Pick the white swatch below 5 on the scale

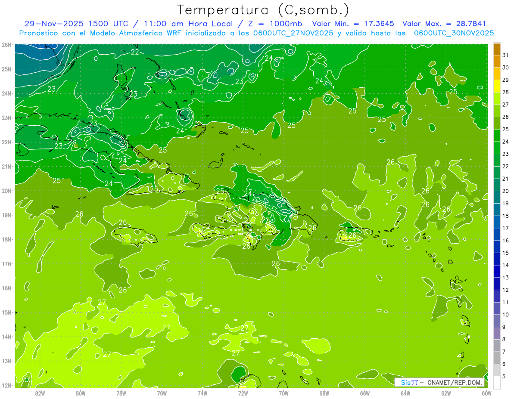point(497,382)
